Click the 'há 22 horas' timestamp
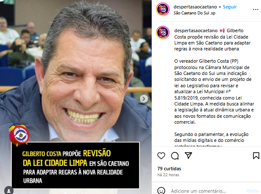 click(168, 175)
